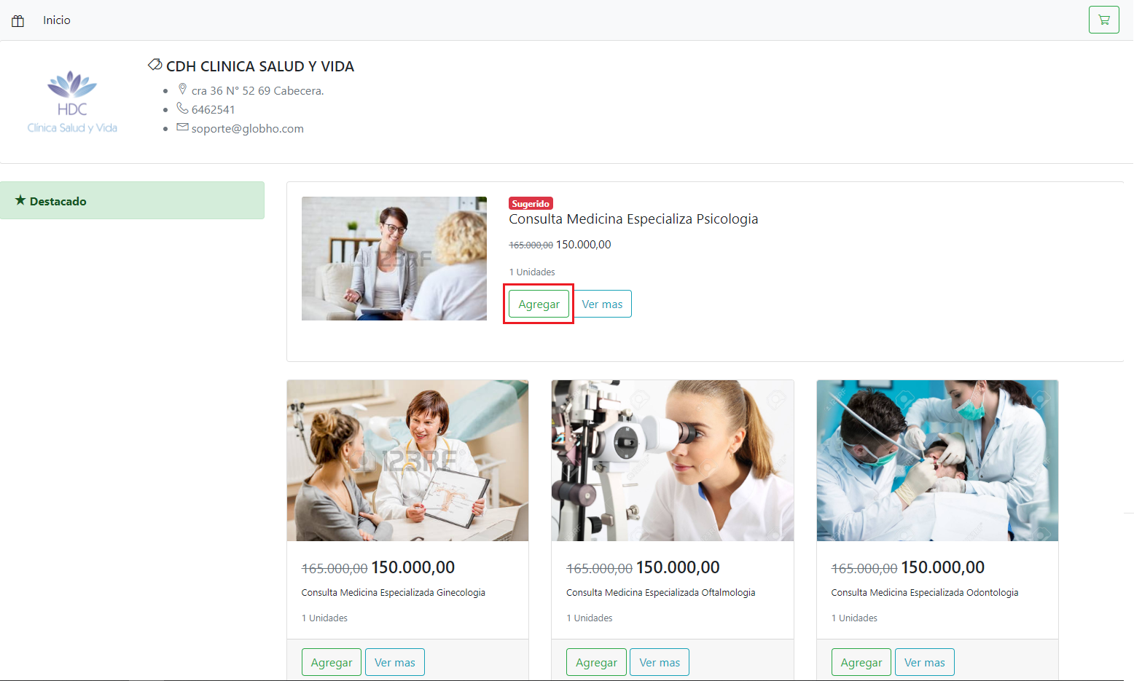Viewport: 1134px width, 681px height.
Task: Select the Destacado category tab
Action: click(x=132, y=200)
